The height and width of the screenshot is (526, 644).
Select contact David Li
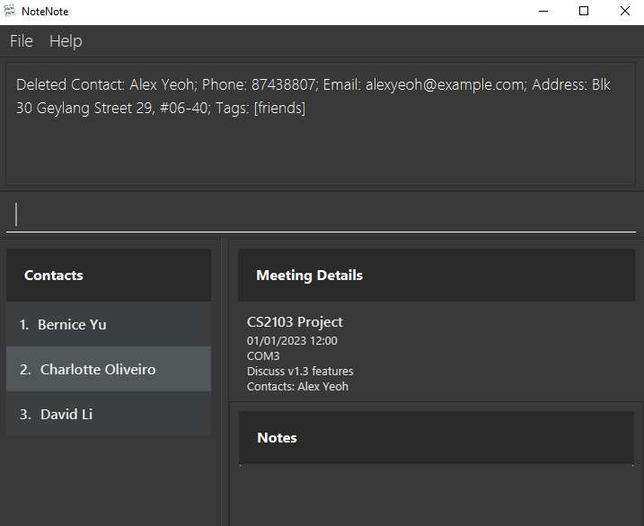109,414
